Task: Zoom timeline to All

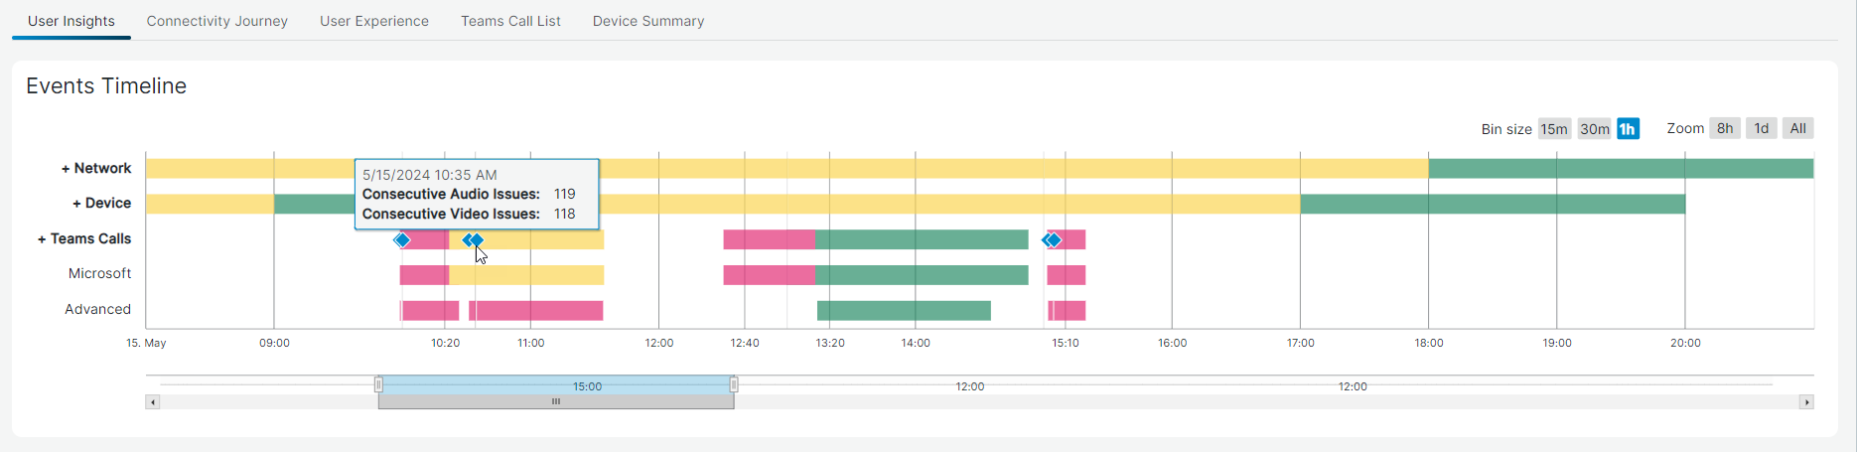Action: point(1797,129)
